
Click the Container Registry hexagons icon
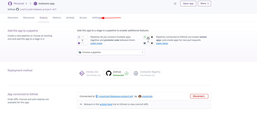click(x=136, y=73)
